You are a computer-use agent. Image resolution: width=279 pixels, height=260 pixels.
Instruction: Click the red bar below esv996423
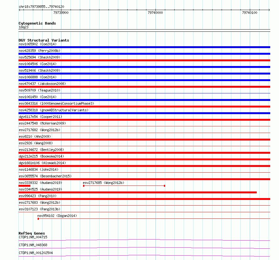pos(144,199)
